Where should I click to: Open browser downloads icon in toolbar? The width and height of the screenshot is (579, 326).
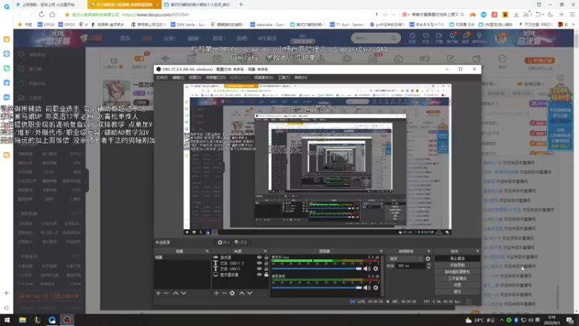516,14
